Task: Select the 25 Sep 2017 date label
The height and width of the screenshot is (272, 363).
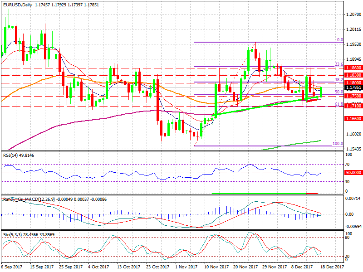Action: [x=71, y=267]
